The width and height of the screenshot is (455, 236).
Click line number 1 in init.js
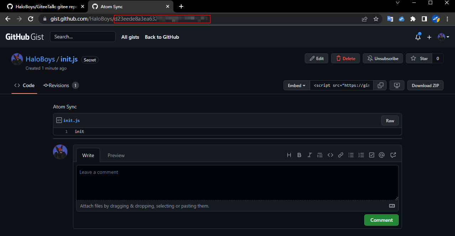point(66,132)
